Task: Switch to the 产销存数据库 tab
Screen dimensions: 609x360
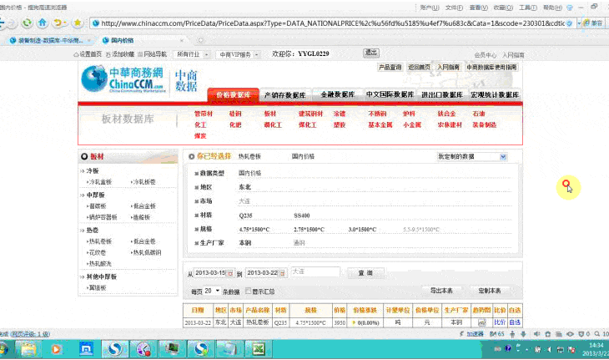Action: tap(284, 95)
